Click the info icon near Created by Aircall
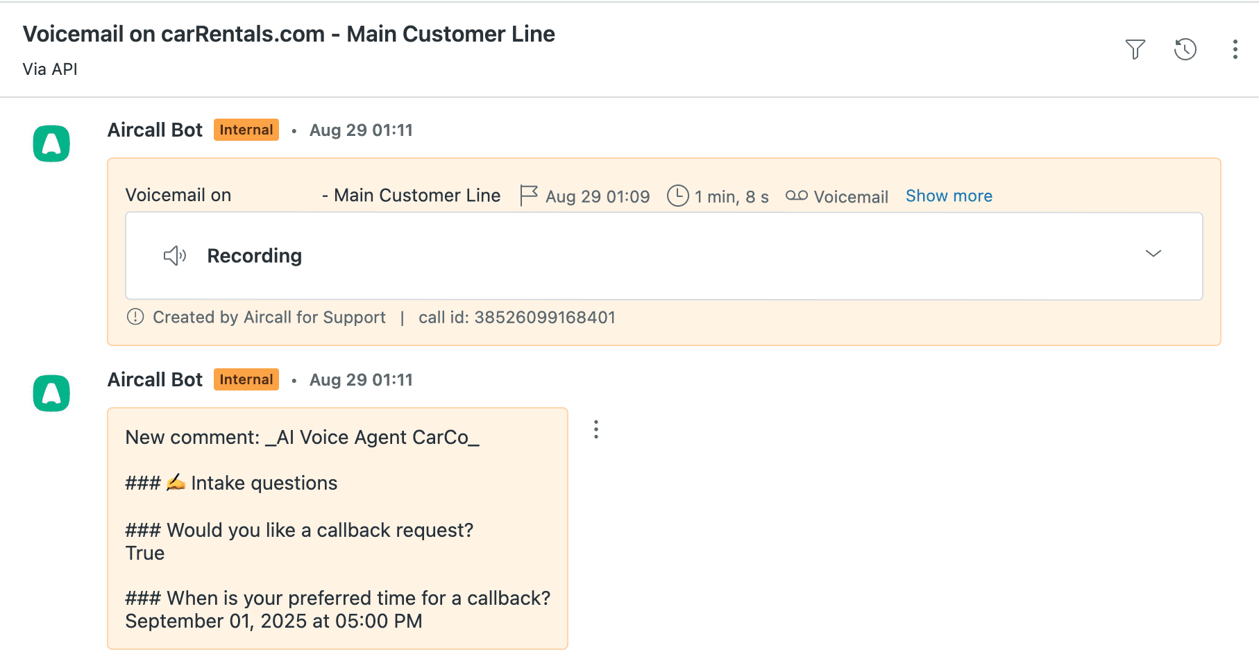Viewport: 1259px width, 670px height. coord(135,317)
